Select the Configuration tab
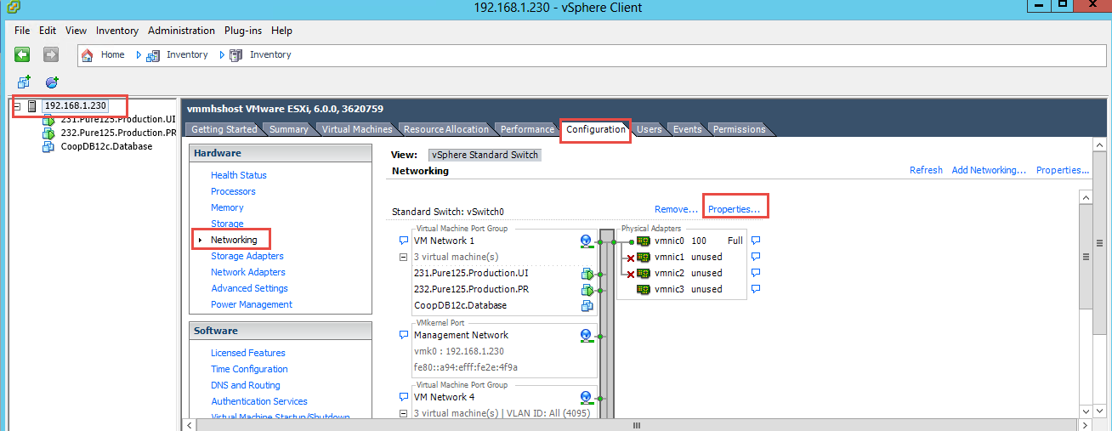The width and height of the screenshot is (1112, 431). (x=595, y=129)
